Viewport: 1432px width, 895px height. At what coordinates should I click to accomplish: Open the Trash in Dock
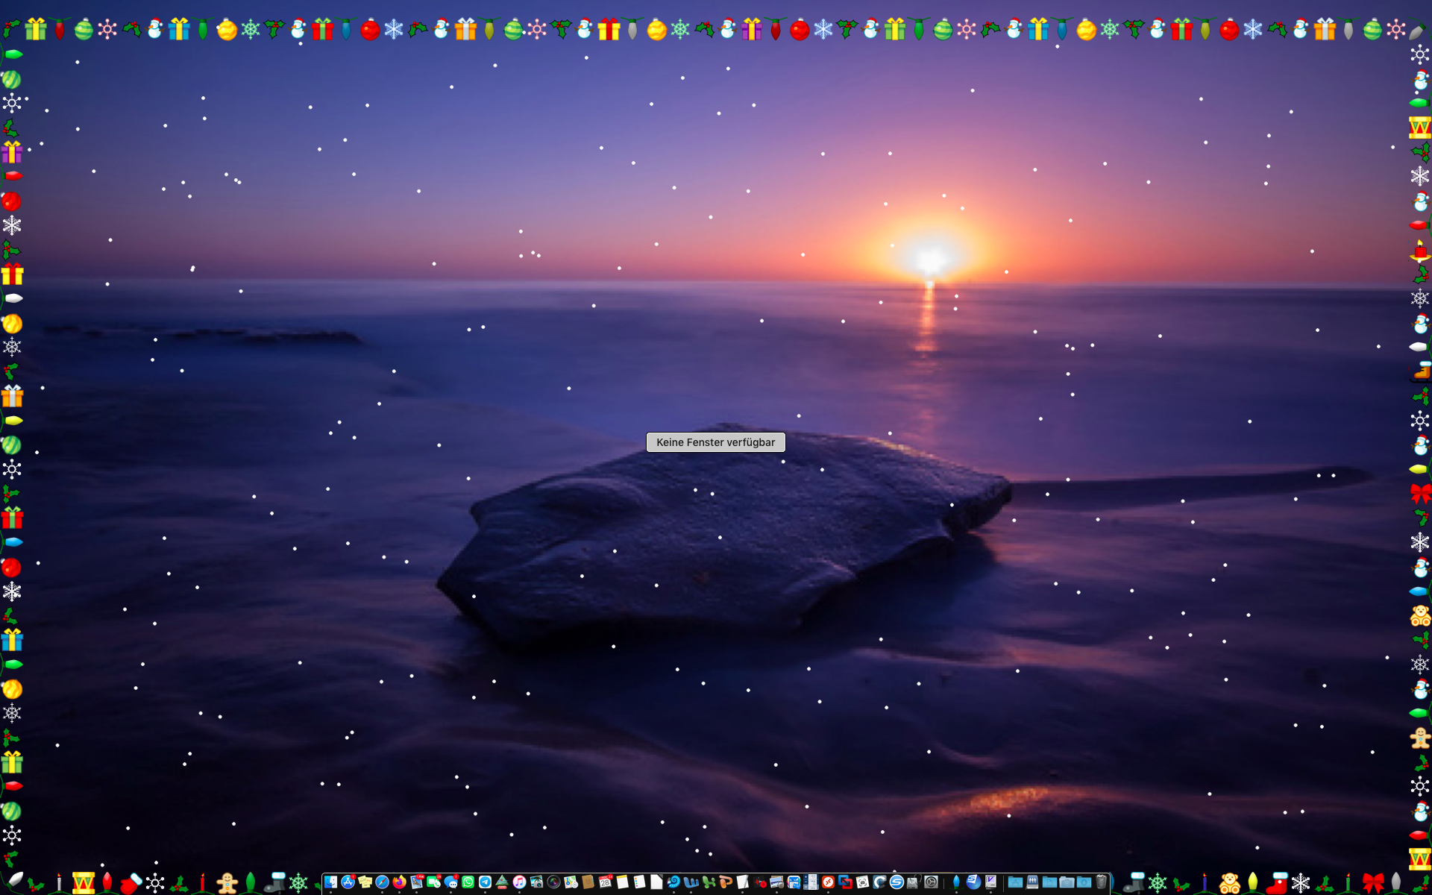pos(1102,882)
